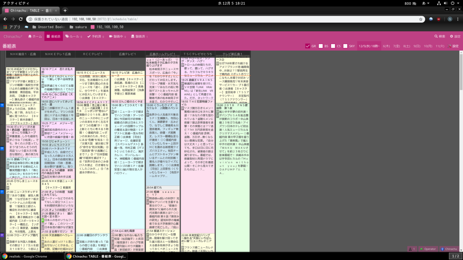The height and width of the screenshot is (260, 463).
Task: Open アクティビティ activities overview
Action: [16, 3]
